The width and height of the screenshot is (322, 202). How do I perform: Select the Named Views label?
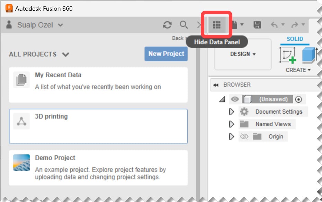coord(273,124)
